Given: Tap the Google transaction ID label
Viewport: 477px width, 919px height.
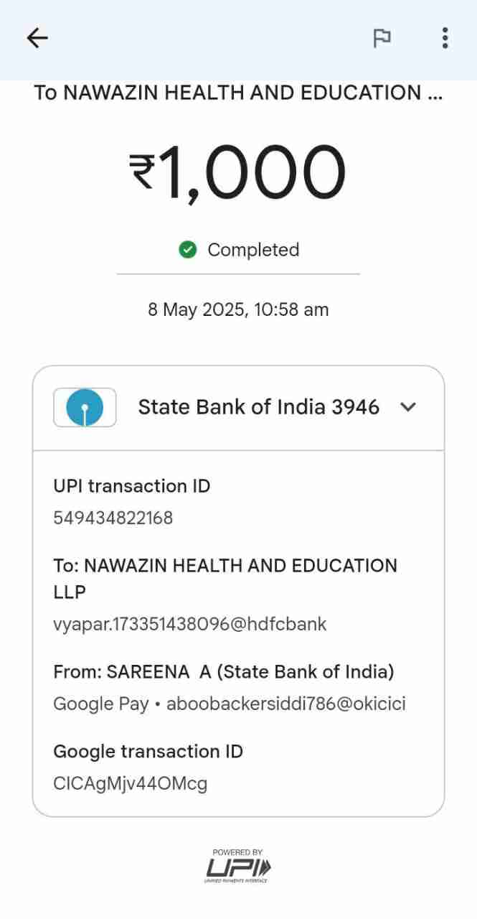Looking at the screenshot, I should click(x=148, y=752).
